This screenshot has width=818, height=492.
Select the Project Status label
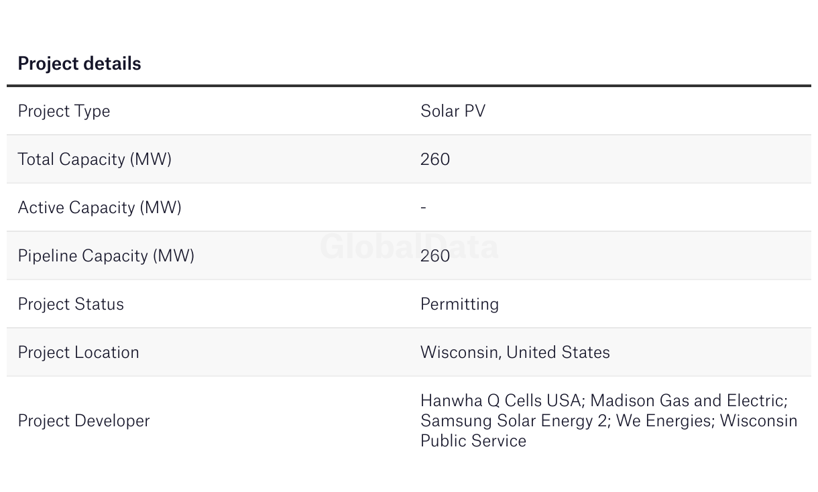pos(70,304)
